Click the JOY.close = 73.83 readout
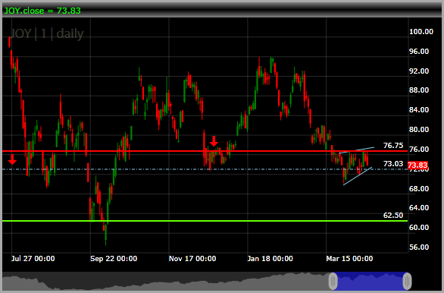The height and width of the screenshot is (293, 444). [x=42, y=11]
